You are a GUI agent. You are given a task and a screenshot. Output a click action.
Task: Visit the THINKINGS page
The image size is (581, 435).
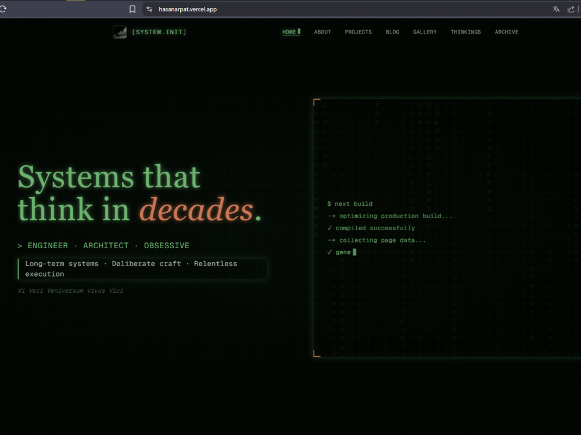[x=466, y=32]
